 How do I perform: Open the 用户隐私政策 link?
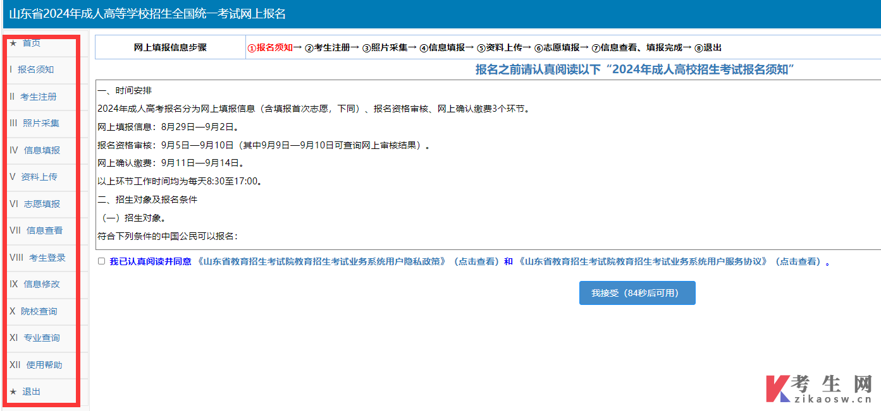coord(323,261)
